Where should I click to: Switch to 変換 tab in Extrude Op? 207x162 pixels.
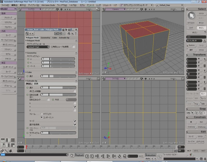pos(36,84)
